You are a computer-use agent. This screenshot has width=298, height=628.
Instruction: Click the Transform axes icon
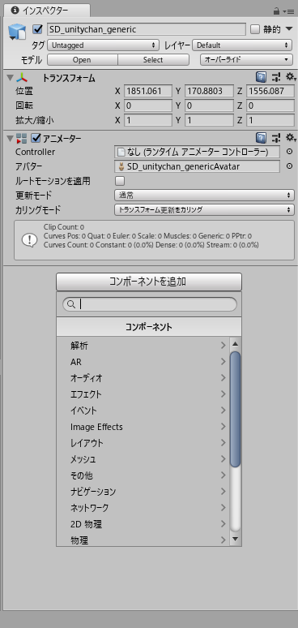(x=22, y=78)
